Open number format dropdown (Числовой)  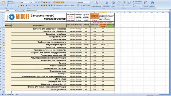[x=89, y=2]
